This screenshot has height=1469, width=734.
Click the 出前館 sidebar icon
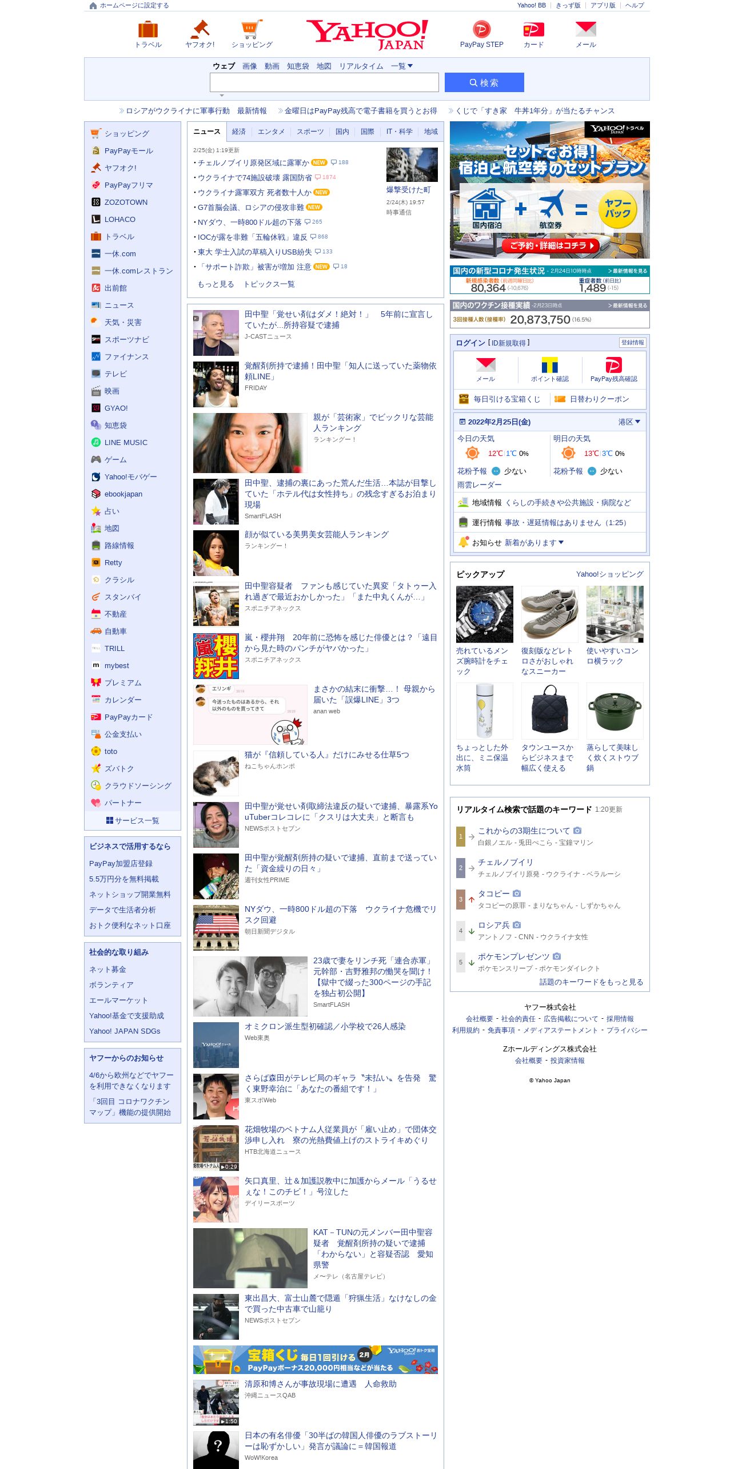[96, 288]
